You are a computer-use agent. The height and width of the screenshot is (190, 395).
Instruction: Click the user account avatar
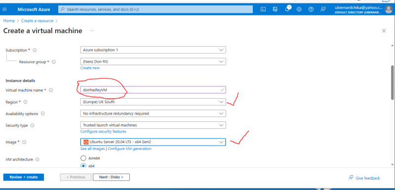(389, 9)
